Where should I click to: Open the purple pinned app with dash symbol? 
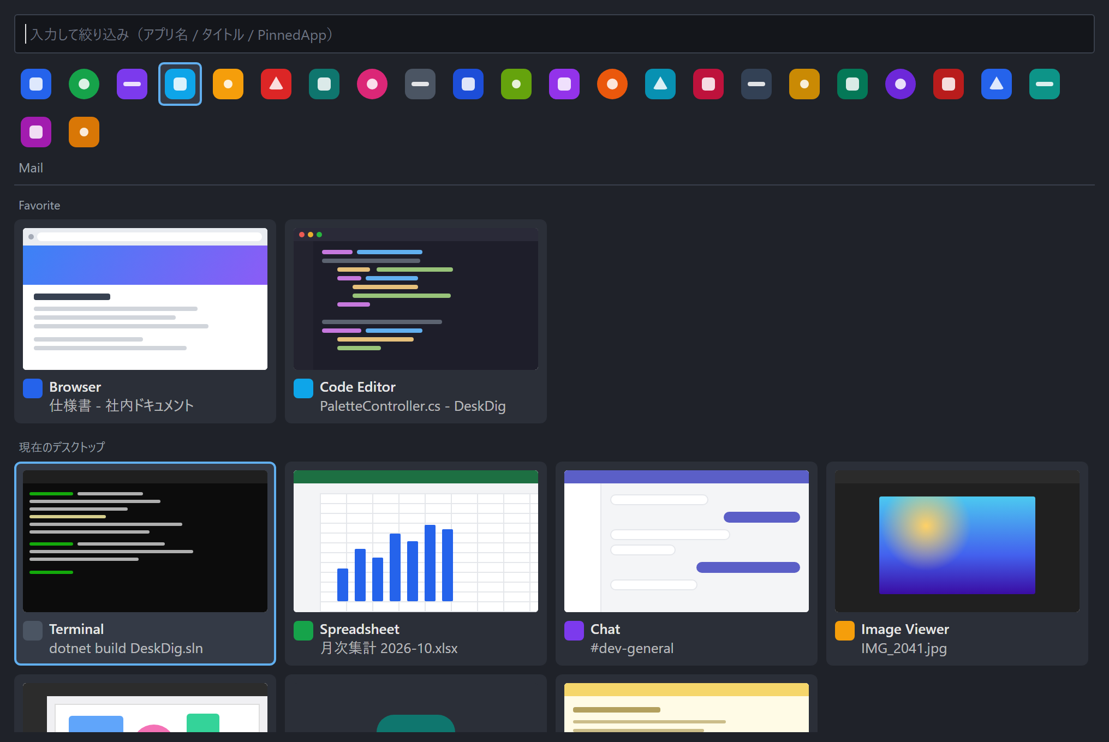(132, 84)
